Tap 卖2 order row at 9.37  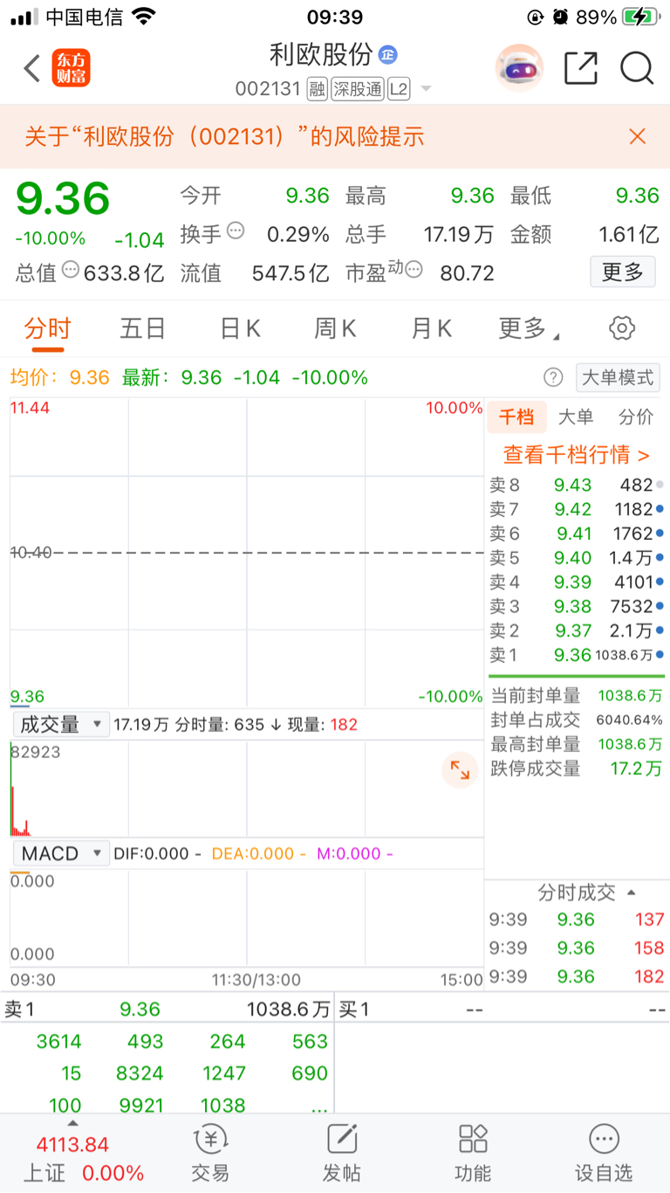pos(576,631)
